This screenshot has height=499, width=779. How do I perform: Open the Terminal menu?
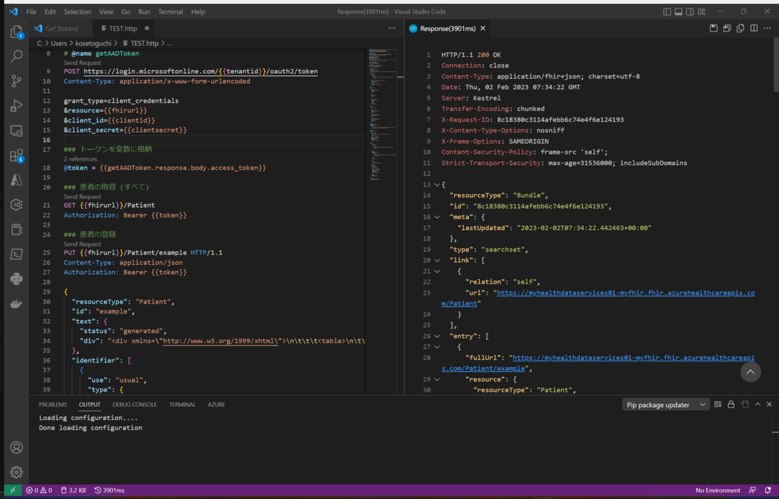click(x=170, y=12)
